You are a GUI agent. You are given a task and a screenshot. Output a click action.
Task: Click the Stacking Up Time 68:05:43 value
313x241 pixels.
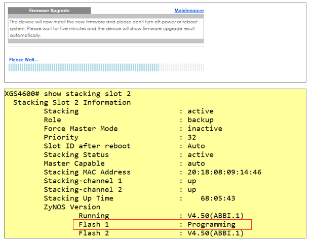point(218,198)
